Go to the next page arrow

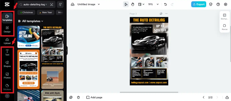coord(217,97)
